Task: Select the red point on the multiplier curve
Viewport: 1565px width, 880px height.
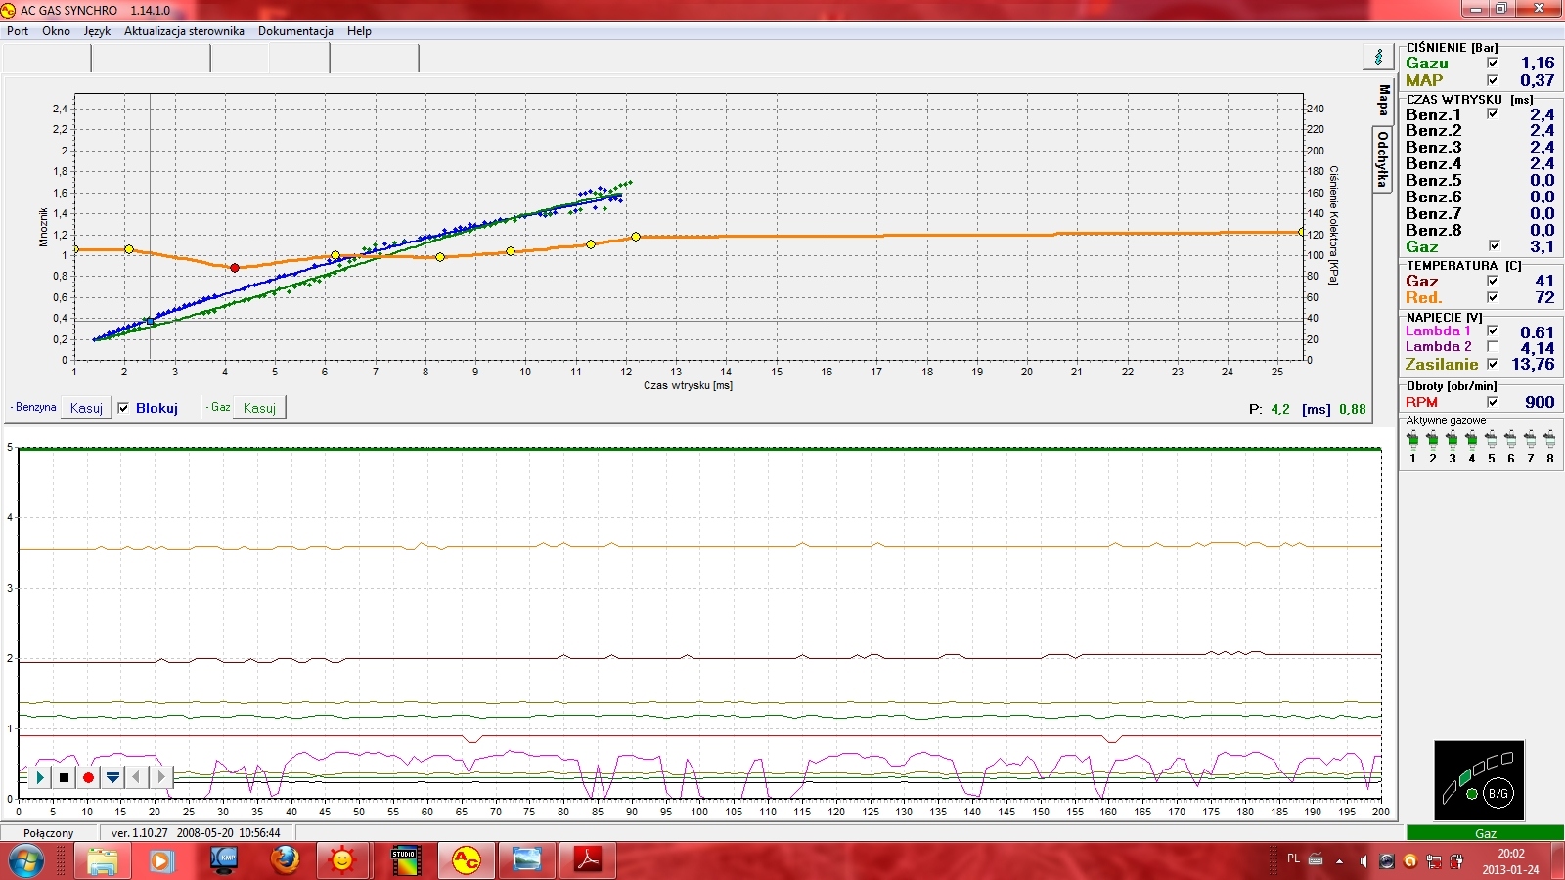Action: (234, 268)
